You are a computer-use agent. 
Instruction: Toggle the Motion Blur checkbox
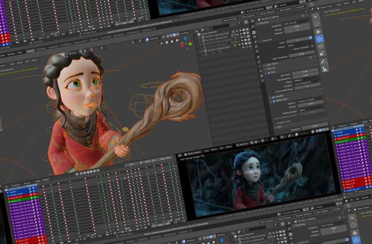click(274, 101)
